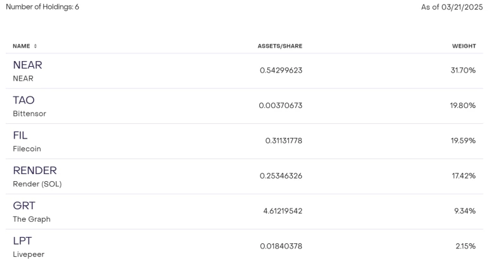Sort holdings using the NAME sort arrows
Image resolution: width=491 pixels, height=265 pixels.
[36, 46]
